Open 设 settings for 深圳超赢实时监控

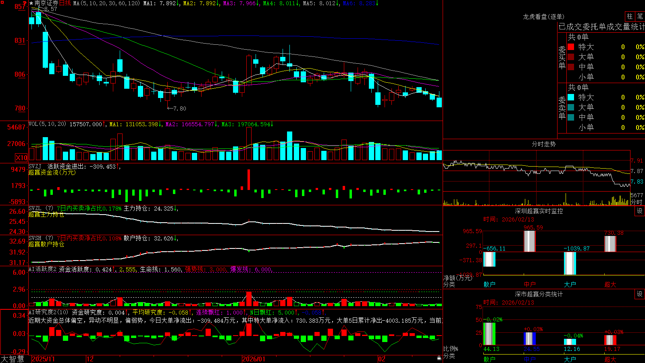pyautogui.click(x=640, y=211)
